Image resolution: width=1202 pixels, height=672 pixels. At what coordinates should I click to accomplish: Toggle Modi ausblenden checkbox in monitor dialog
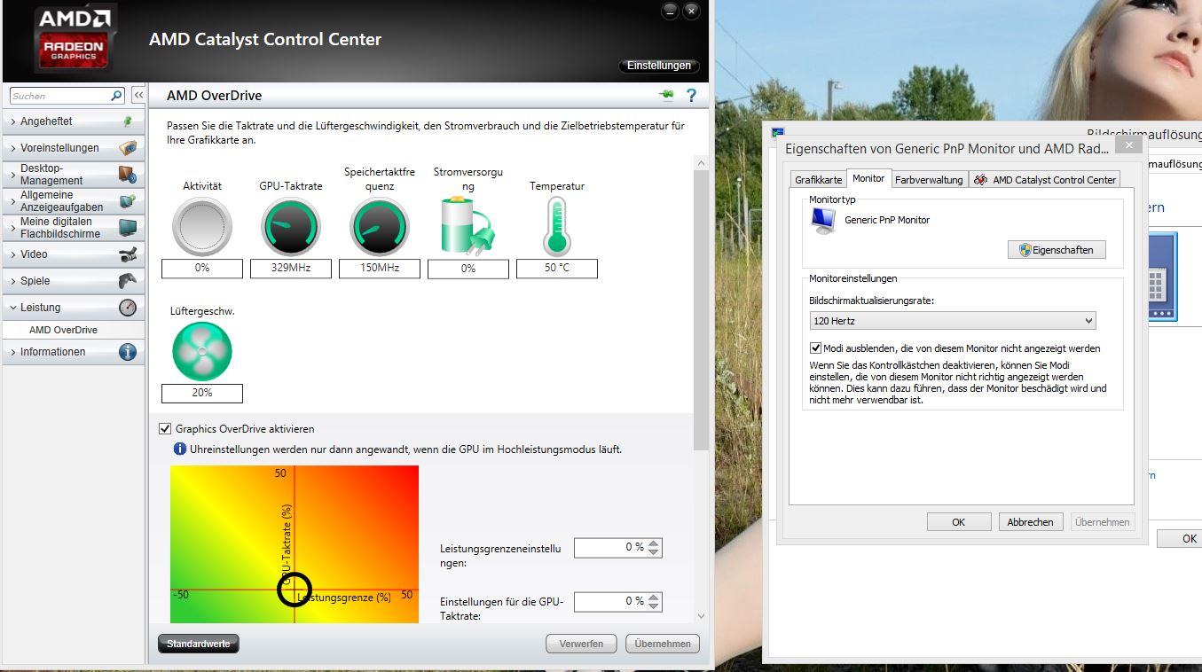[815, 348]
